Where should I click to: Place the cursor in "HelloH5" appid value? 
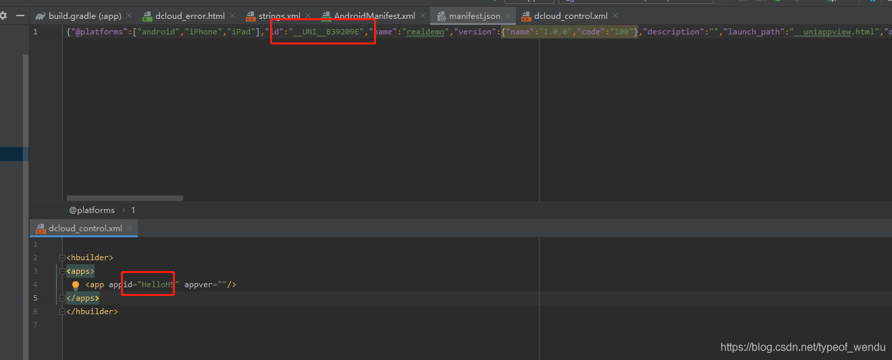[x=157, y=284]
